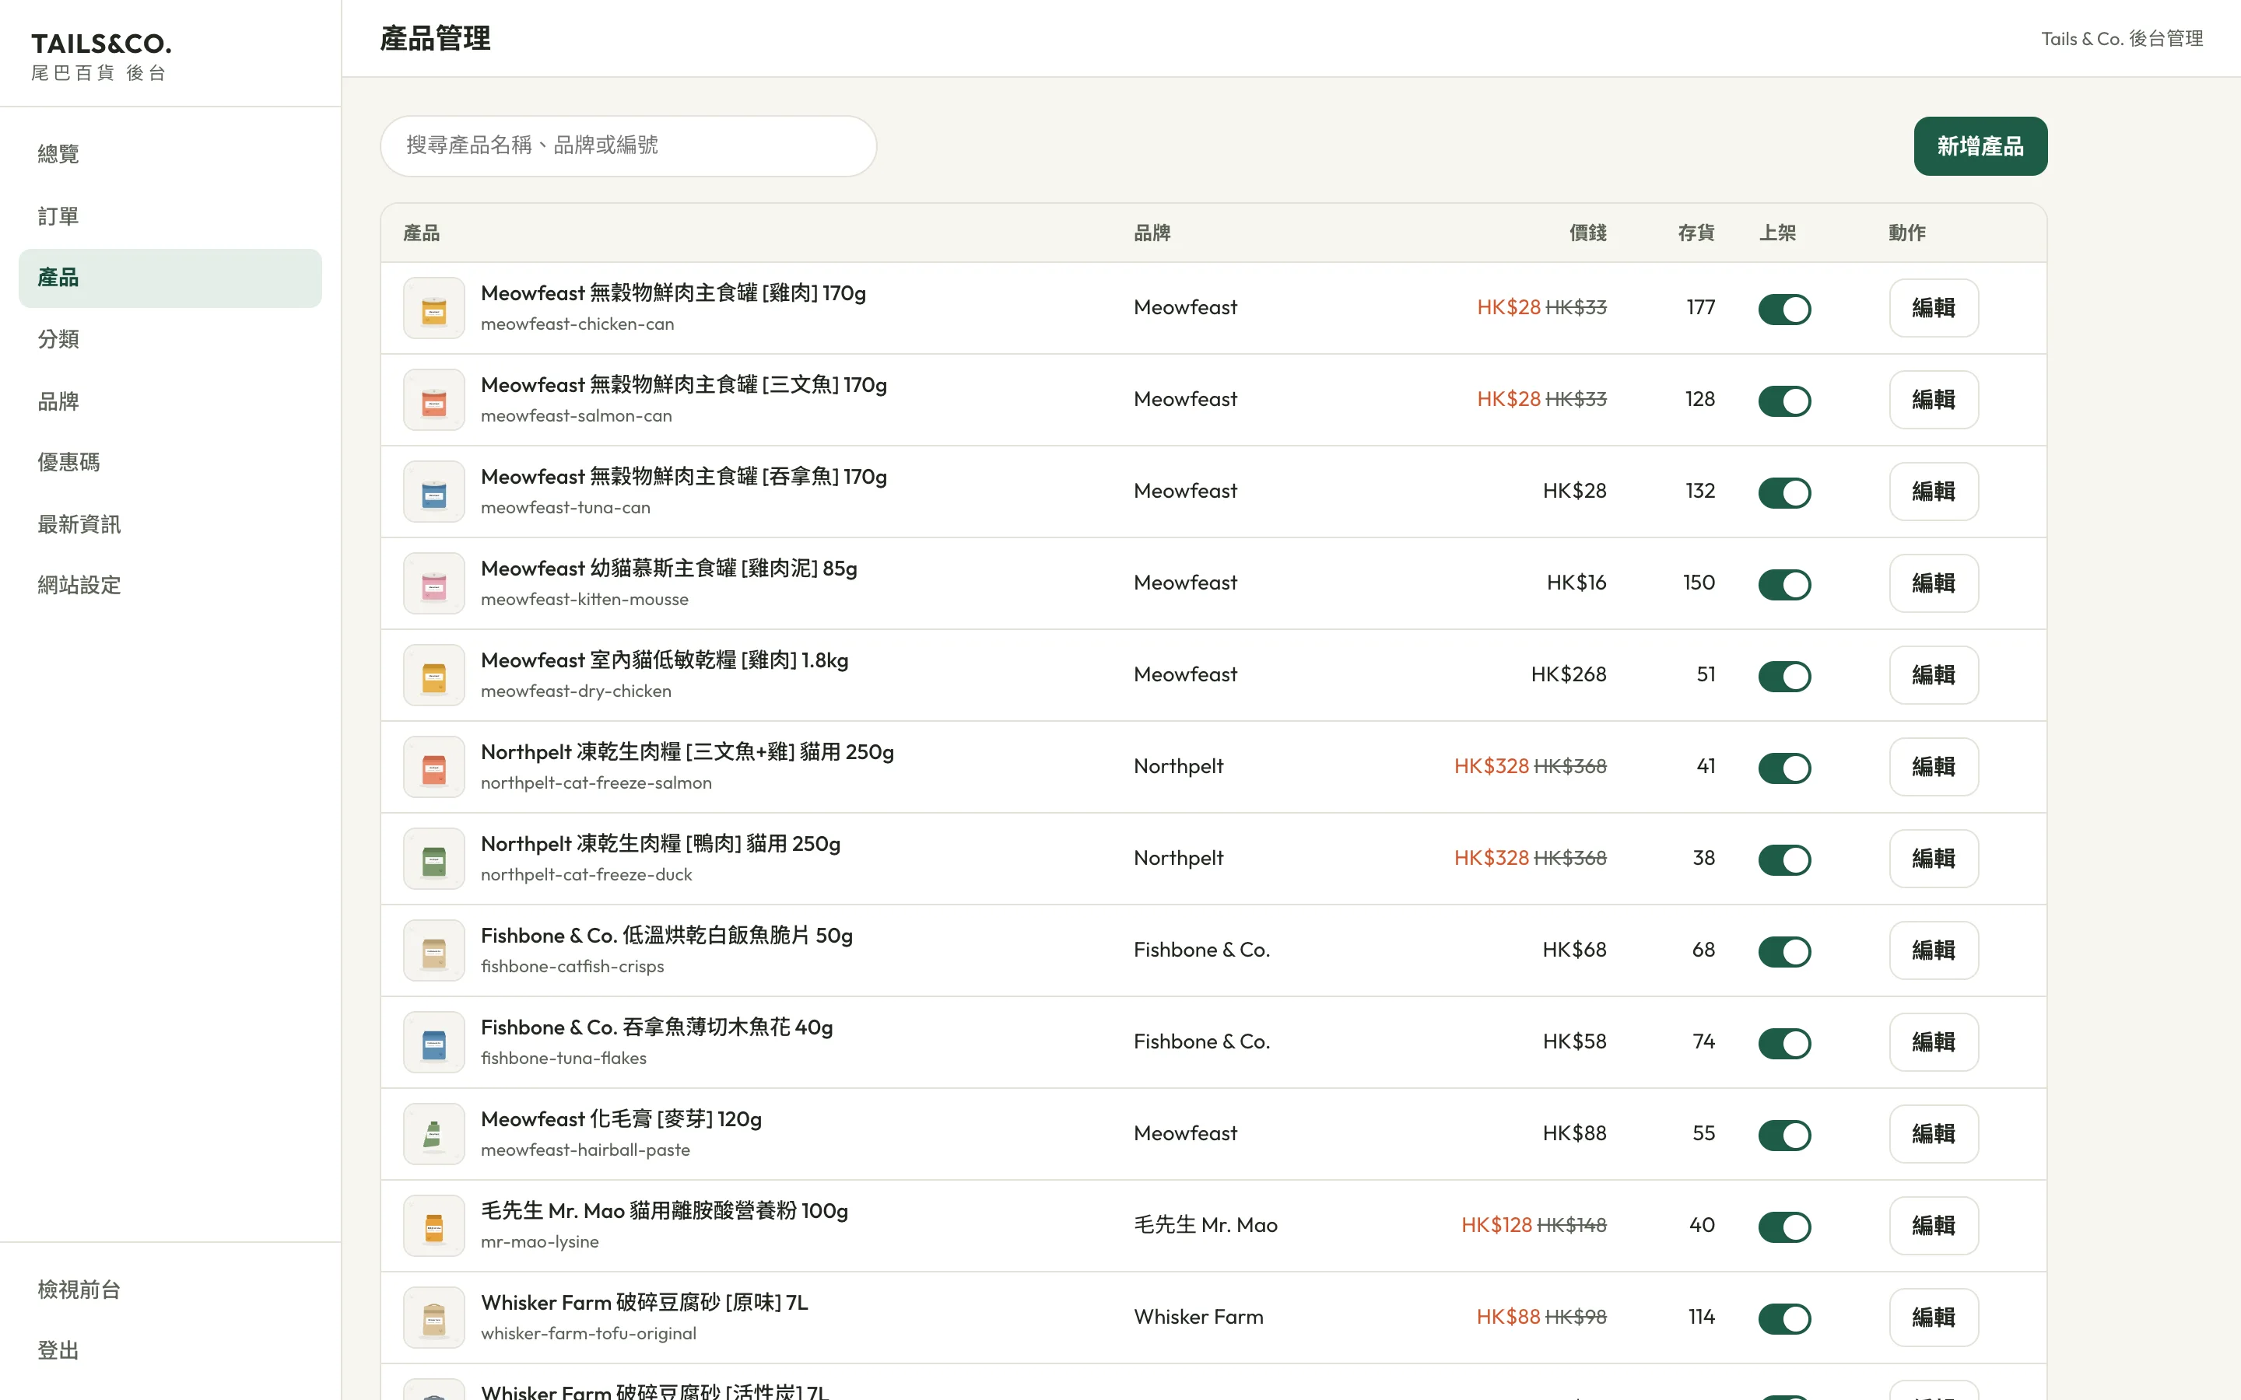Screen dimensions: 2241x1400
Task: Click the northpelt-cat-freeze-duck product thumbnail
Action: coord(433,859)
